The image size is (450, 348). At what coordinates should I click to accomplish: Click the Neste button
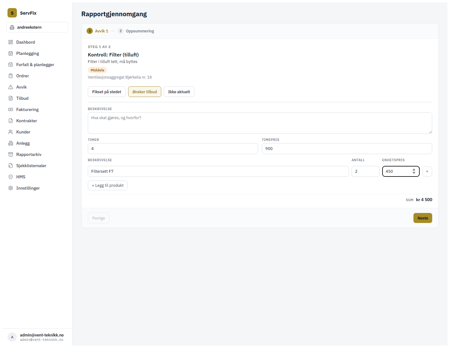point(422,218)
